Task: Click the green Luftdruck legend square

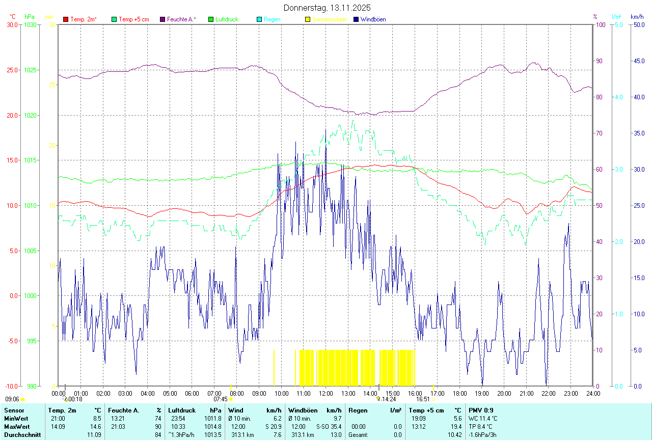Action: [x=211, y=19]
